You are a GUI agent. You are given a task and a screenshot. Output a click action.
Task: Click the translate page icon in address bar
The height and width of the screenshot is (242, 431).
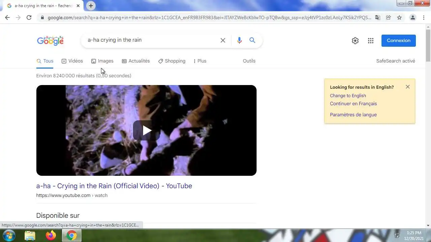point(378,17)
